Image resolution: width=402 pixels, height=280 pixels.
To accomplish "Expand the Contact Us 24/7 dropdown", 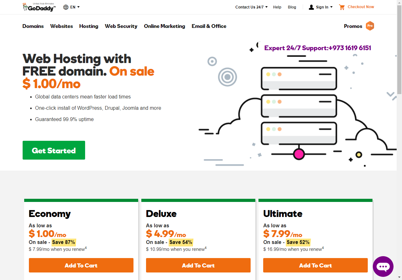I will [x=251, y=7].
